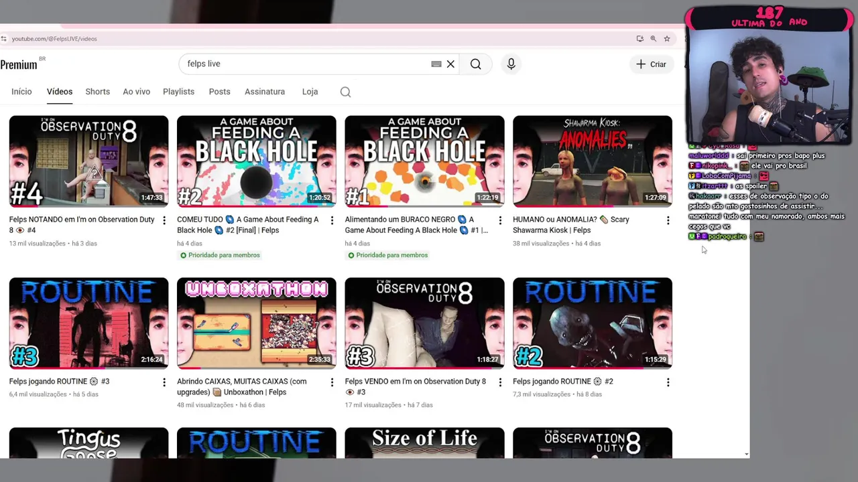The image size is (858, 482).
Task: Click 38 mil visualizações text
Action: (541, 244)
